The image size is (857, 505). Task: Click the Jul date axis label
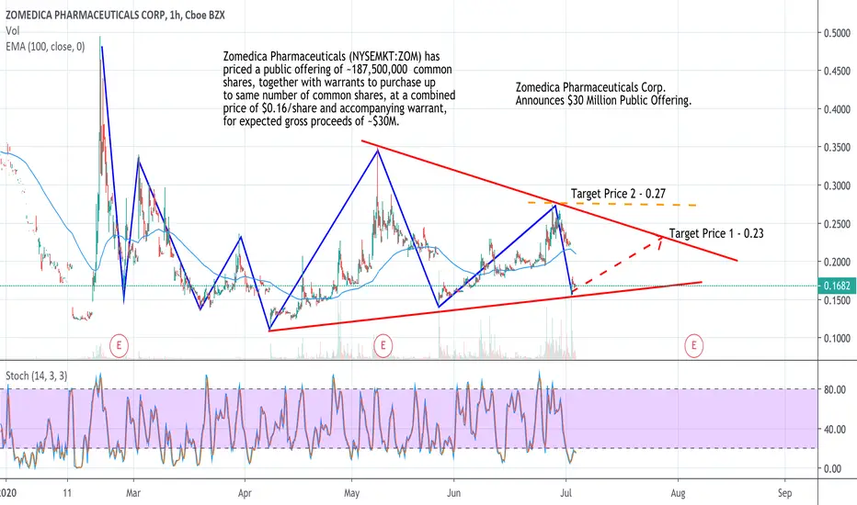click(x=566, y=493)
